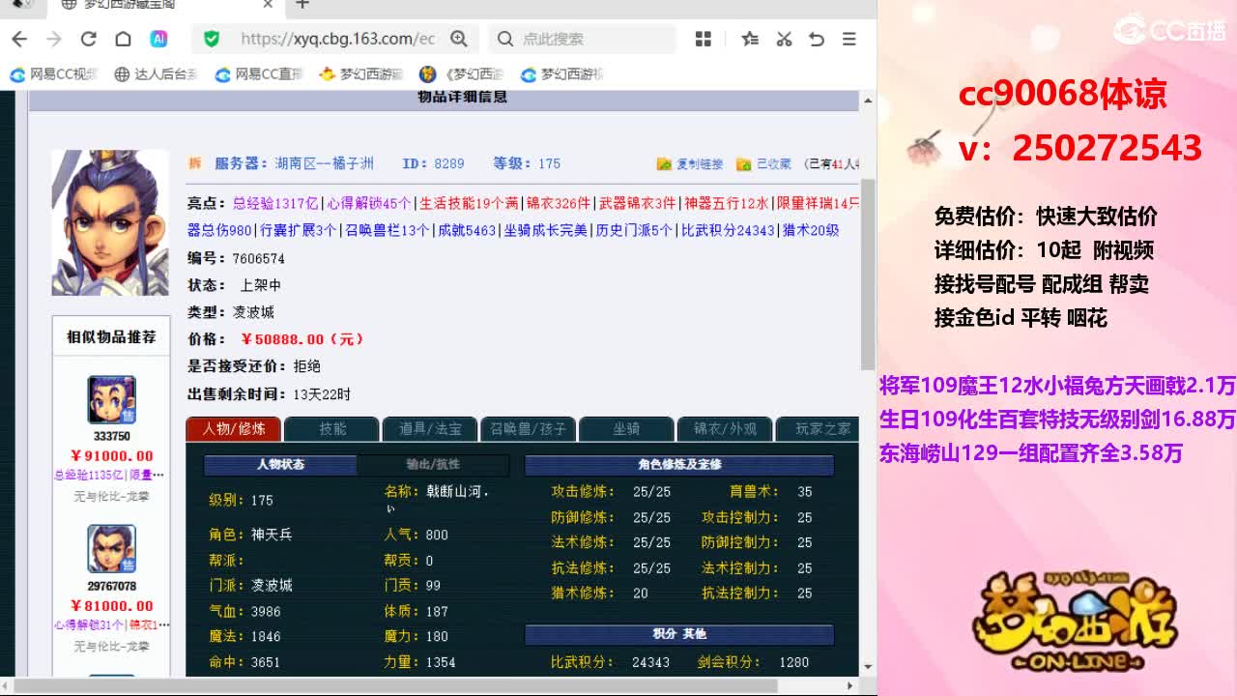The height and width of the screenshot is (696, 1237).
Task: Close the 梦幻西游藏宝阁 tab
Action: 269,5
